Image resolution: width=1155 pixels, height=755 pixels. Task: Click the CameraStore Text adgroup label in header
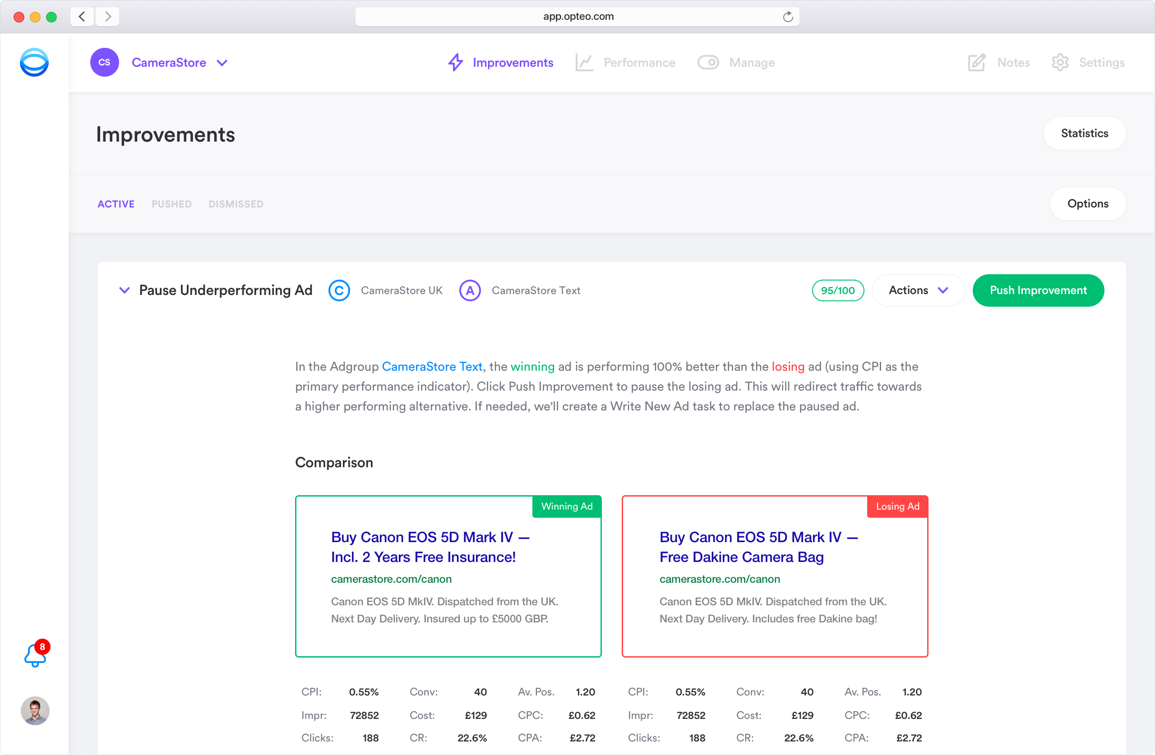(x=536, y=290)
